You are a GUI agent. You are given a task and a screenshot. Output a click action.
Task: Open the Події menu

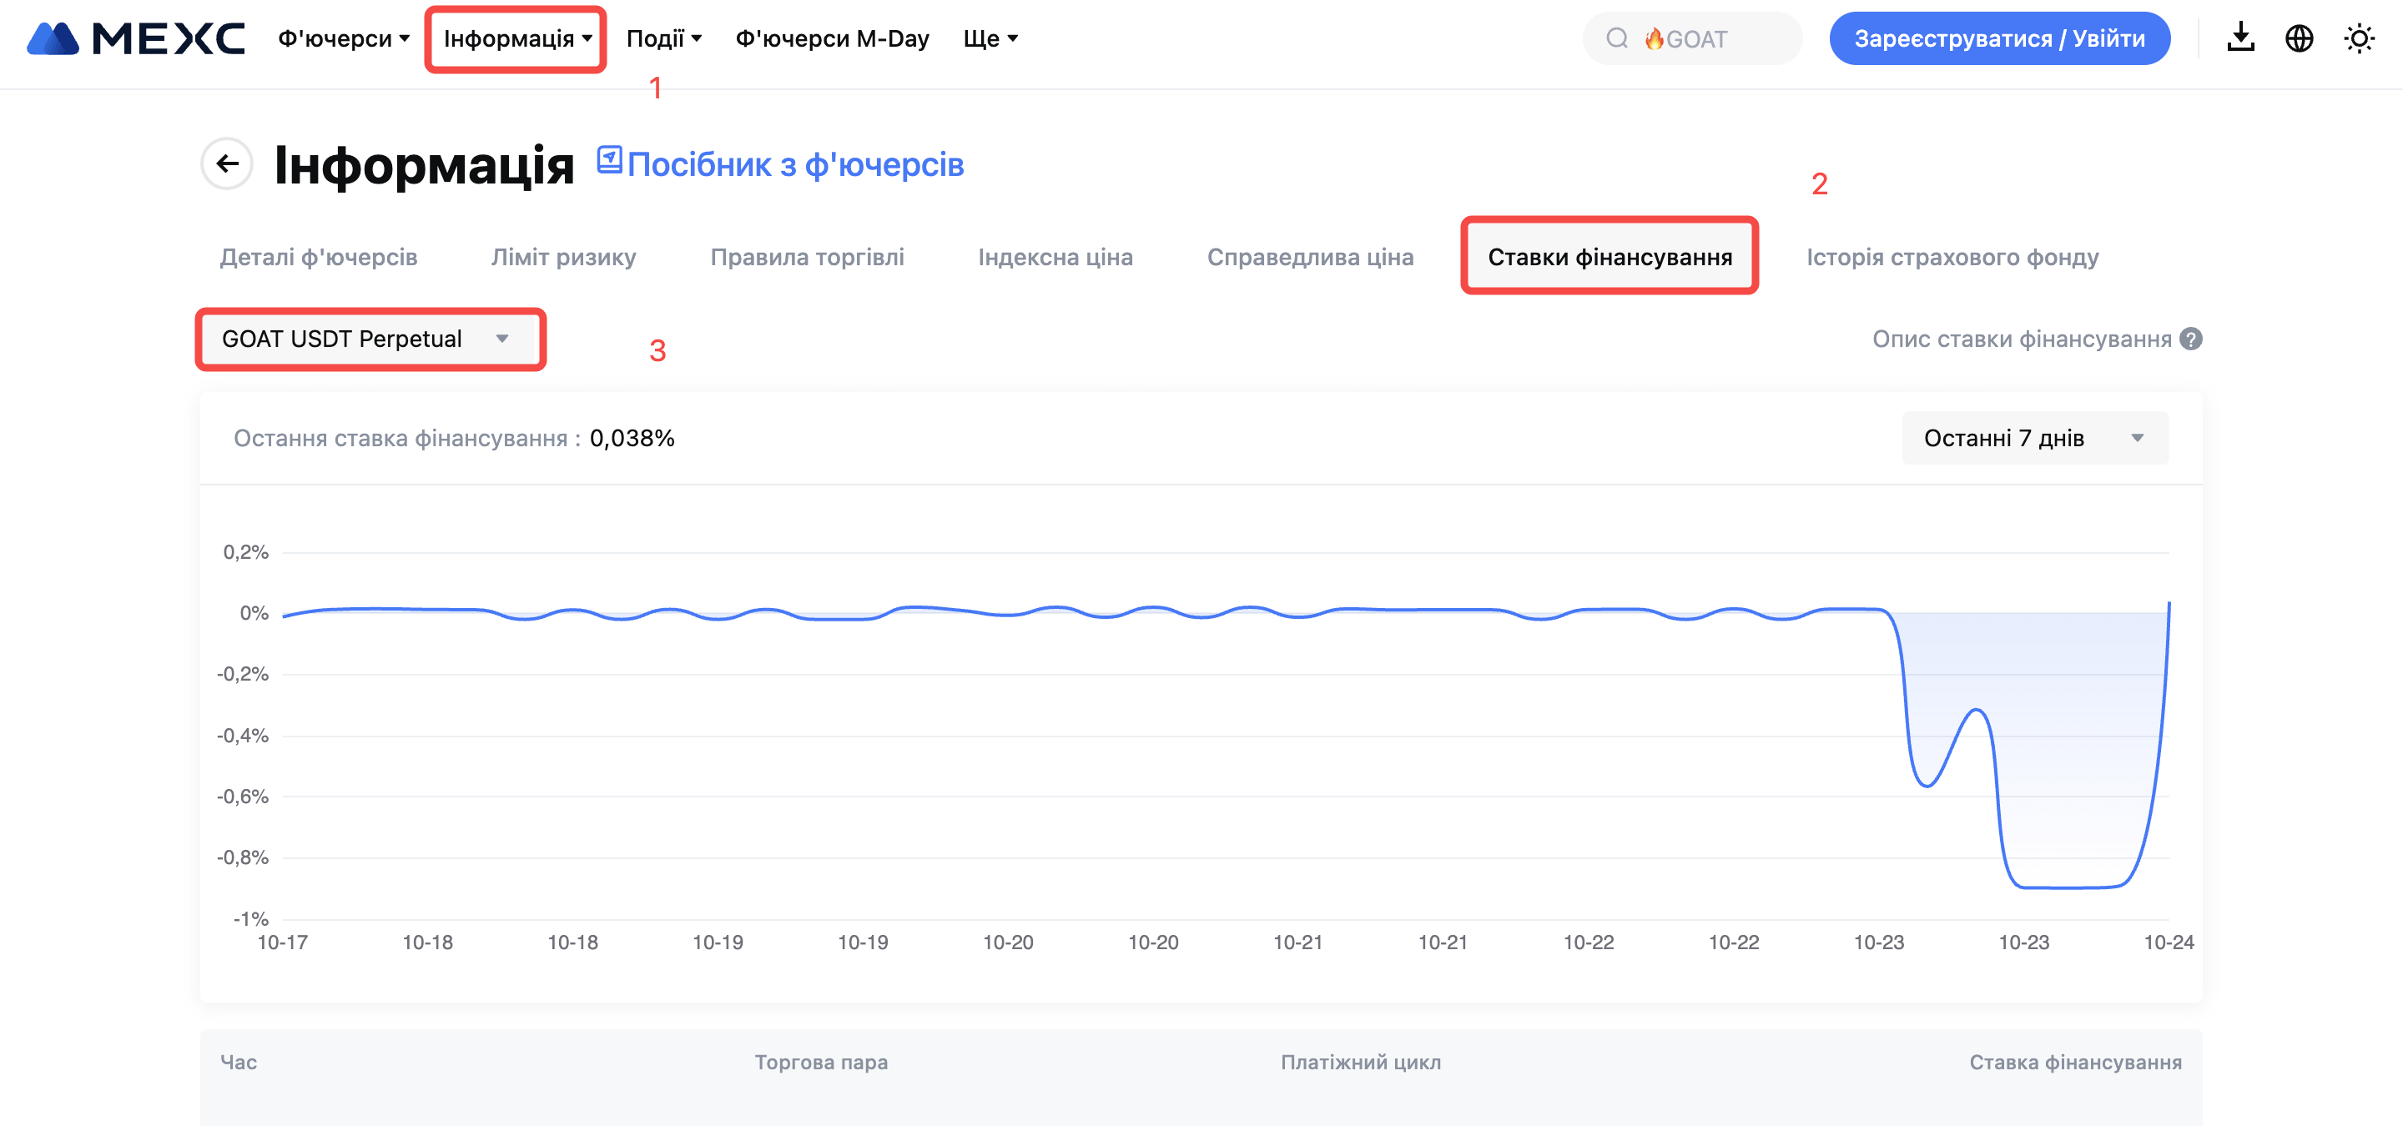point(663,38)
